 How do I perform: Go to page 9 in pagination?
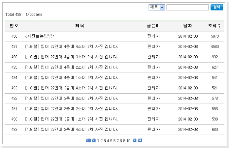pos(124,141)
